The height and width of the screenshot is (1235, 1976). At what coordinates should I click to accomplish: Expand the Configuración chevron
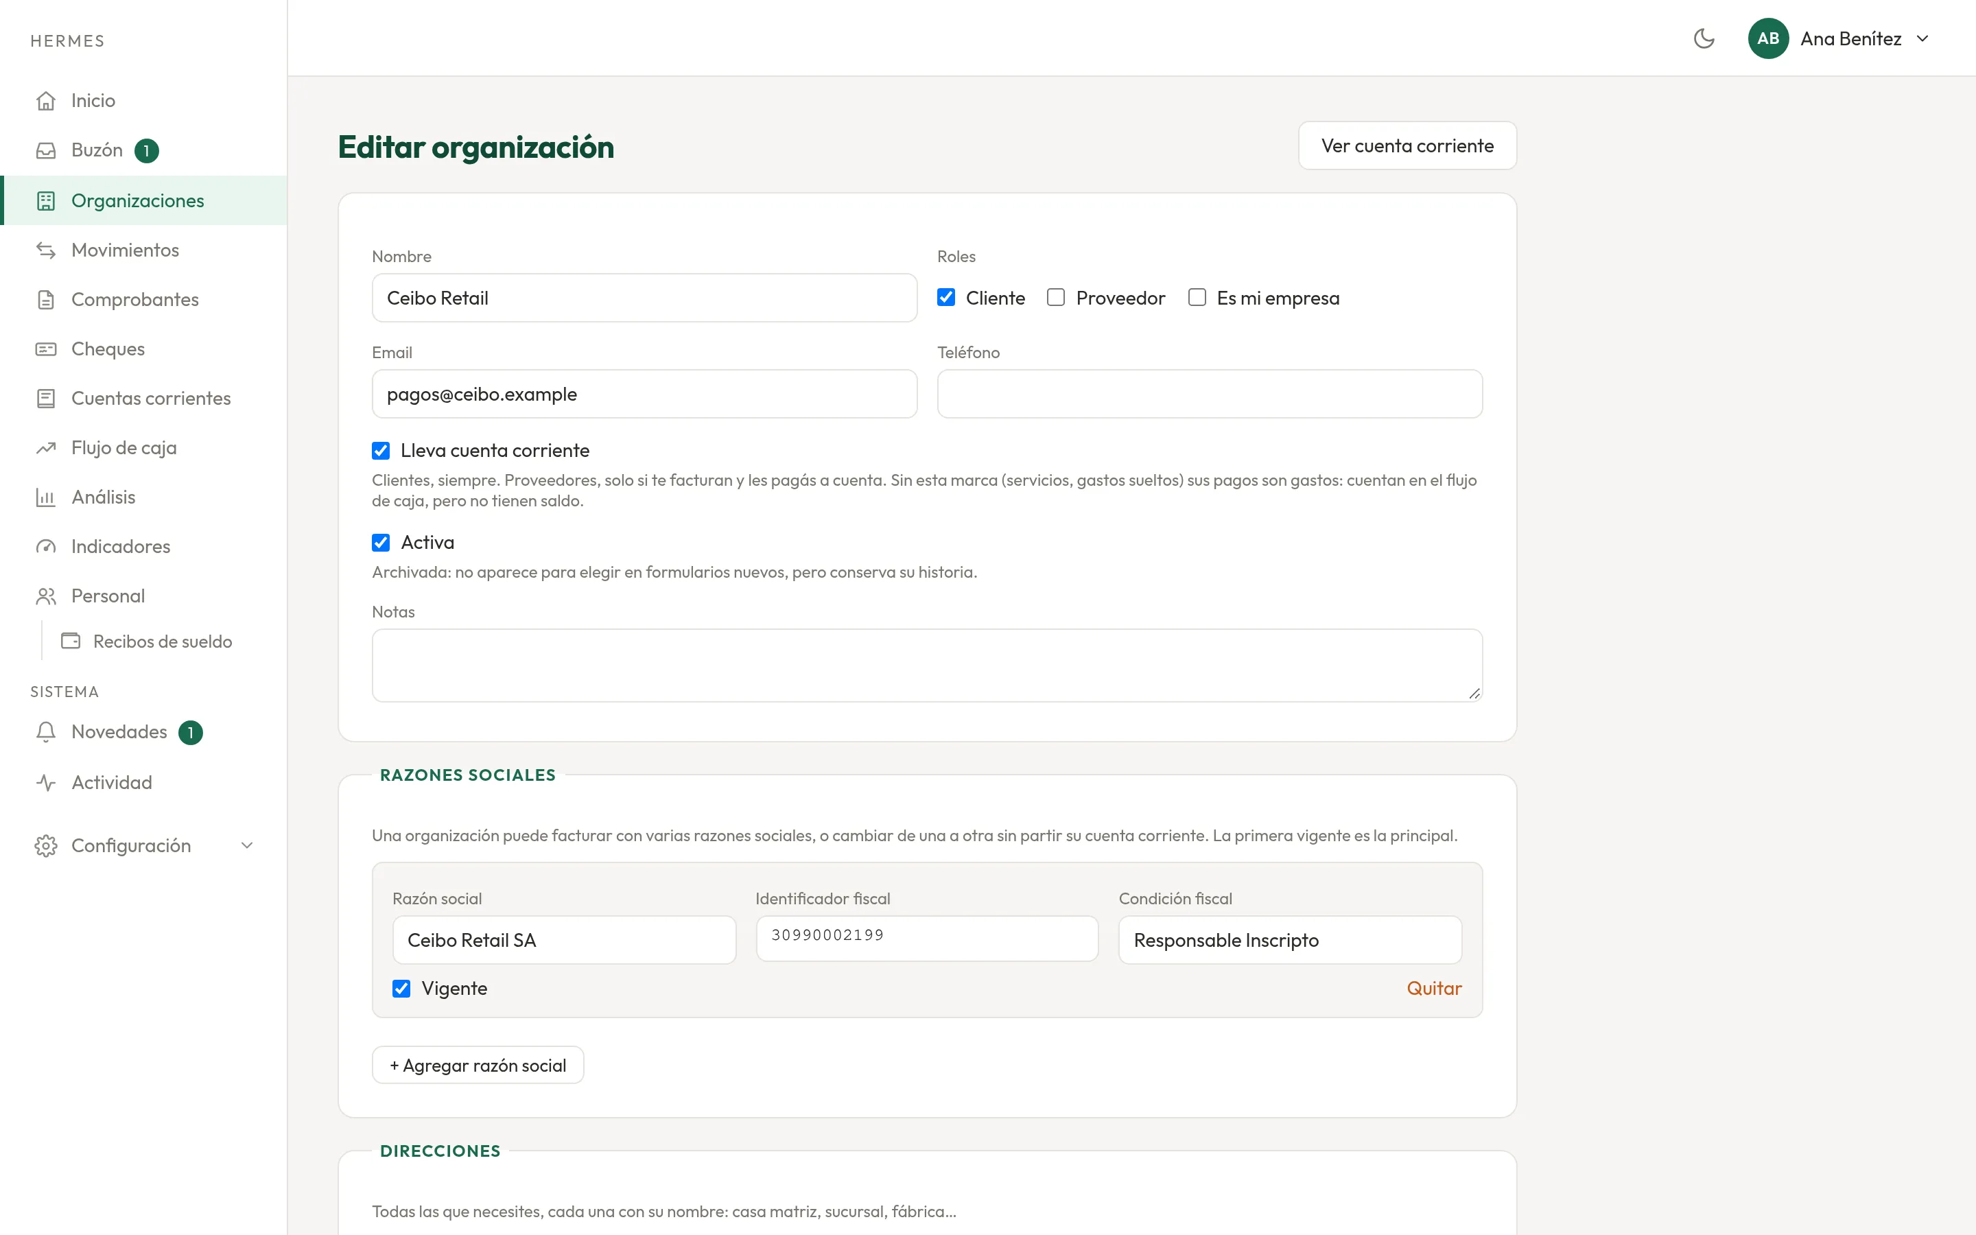[246, 845]
